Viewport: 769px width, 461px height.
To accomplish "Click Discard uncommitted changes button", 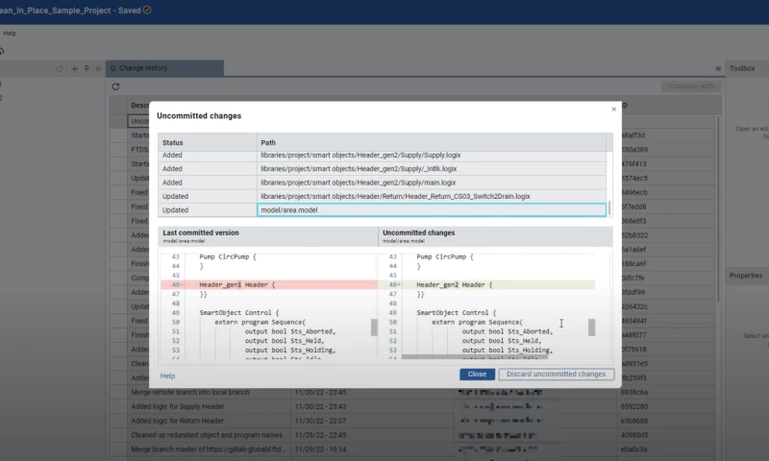I will (556, 375).
